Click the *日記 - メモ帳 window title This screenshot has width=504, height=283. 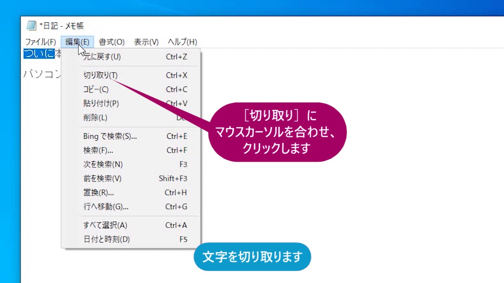pos(61,26)
